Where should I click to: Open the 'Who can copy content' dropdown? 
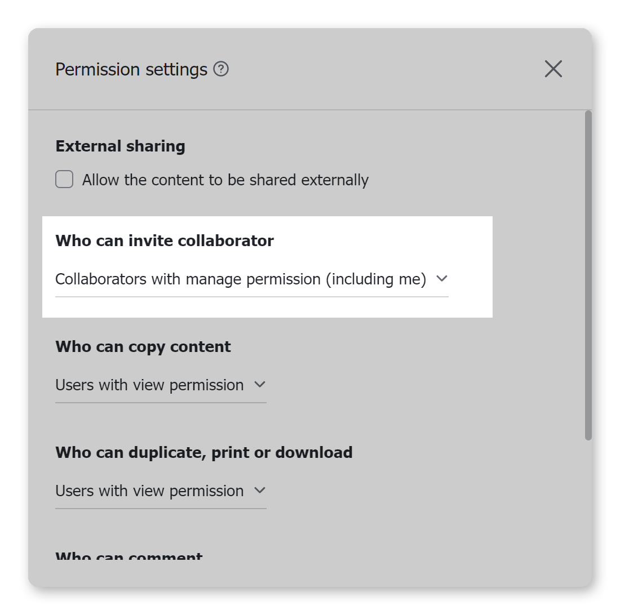pos(150,385)
